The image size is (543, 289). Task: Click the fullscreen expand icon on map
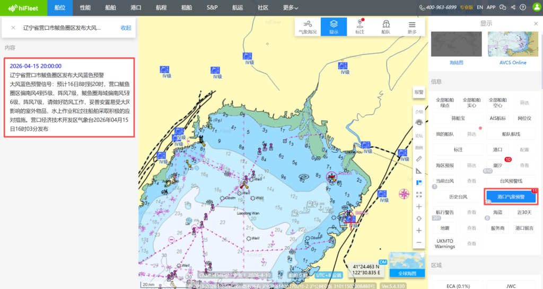click(419, 195)
